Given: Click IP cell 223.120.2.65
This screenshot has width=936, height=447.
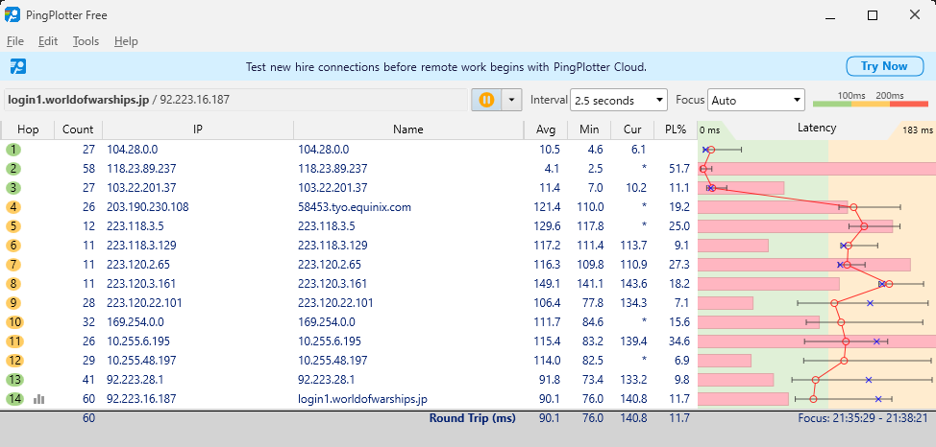Looking at the screenshot, I should click(x=138, y=265).
